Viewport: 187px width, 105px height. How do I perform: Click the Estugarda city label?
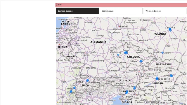click(91, 68)
